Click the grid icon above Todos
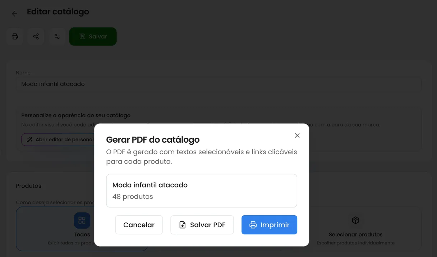 click(82, 220)
